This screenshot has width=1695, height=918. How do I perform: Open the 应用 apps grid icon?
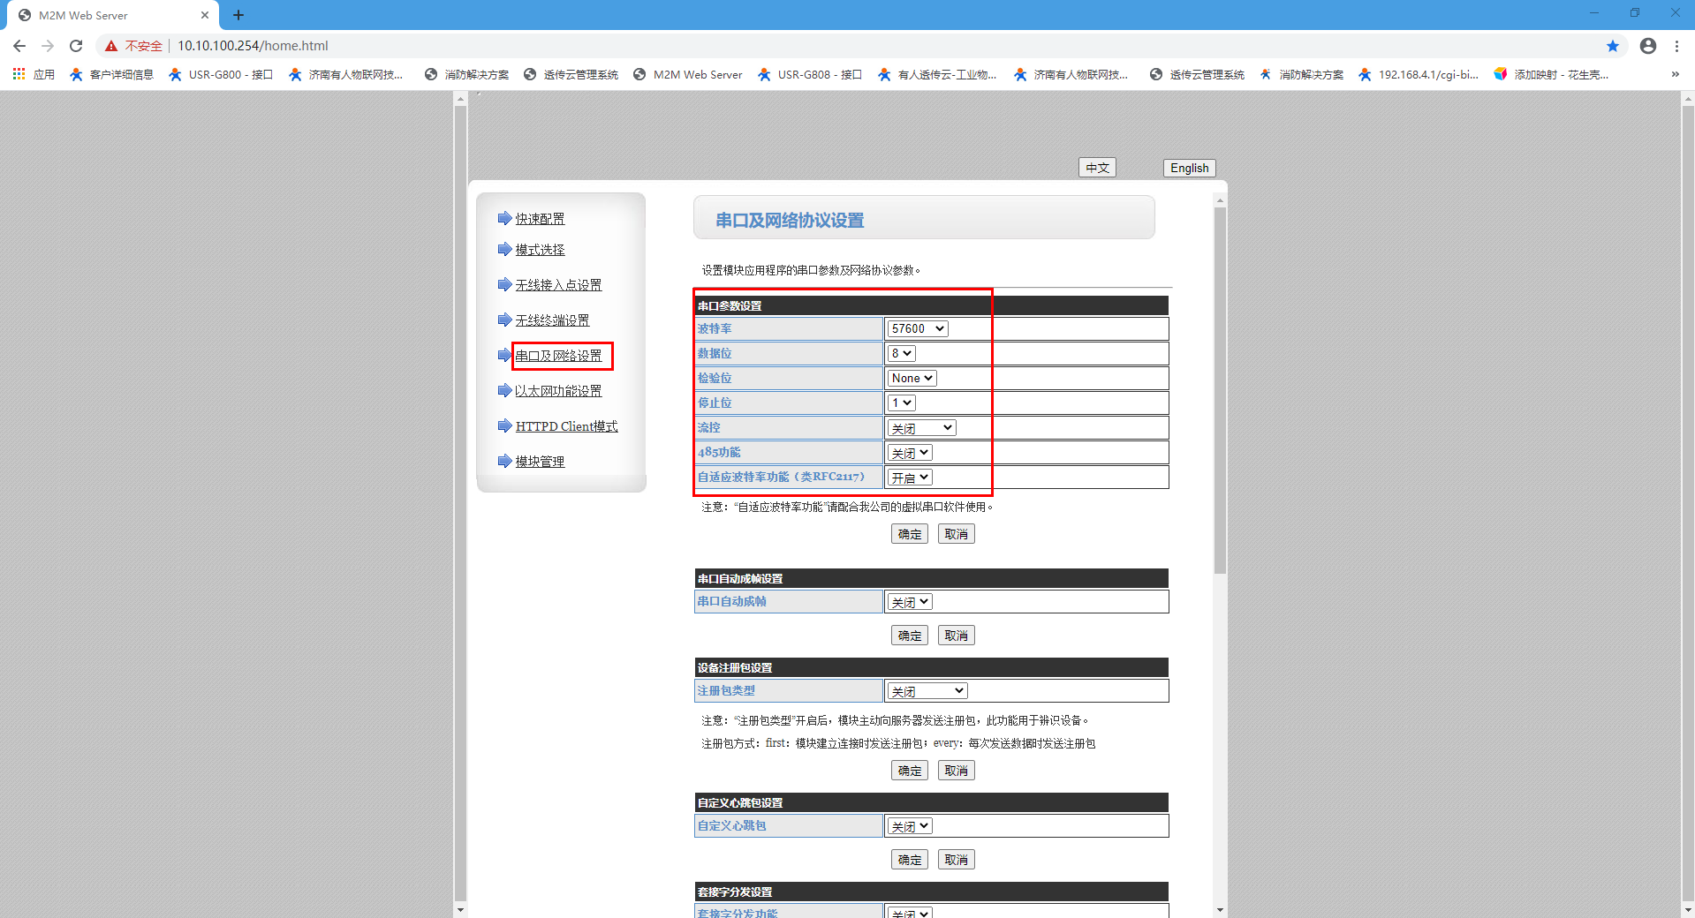coord(19,74)
